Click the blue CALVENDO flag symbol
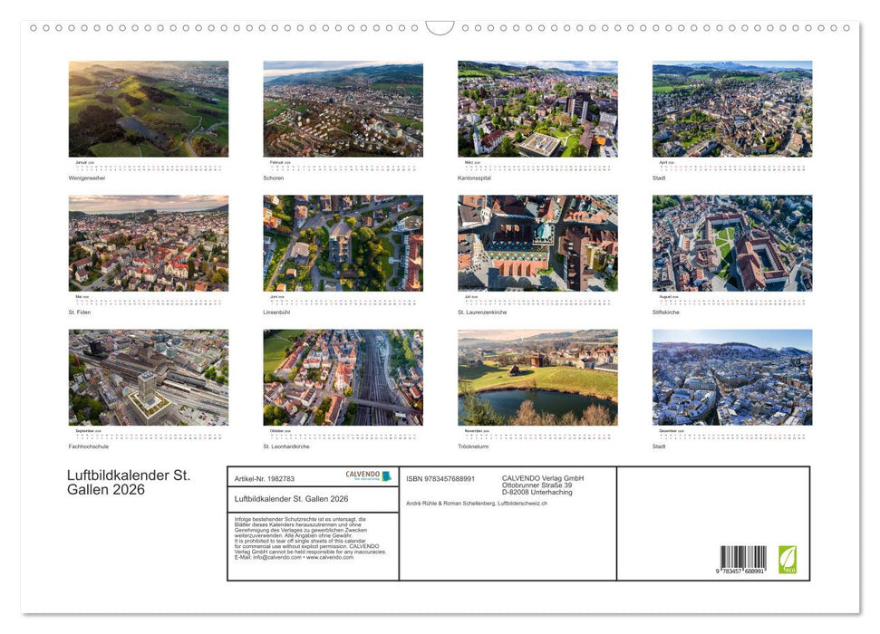Viewport: 880px width, 634px height. (385, 477)
